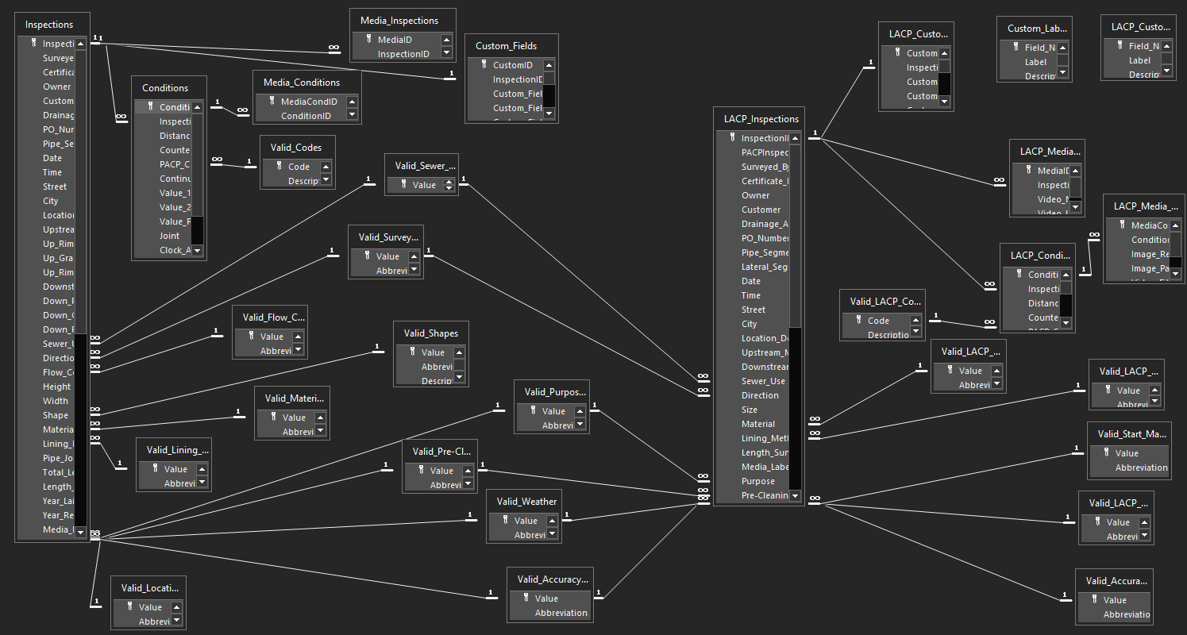Click the key icon in the Valid_Shapes table
The width and height of the screenshot is (1187, 635).
pyautogui.click(x=413, y=352)
